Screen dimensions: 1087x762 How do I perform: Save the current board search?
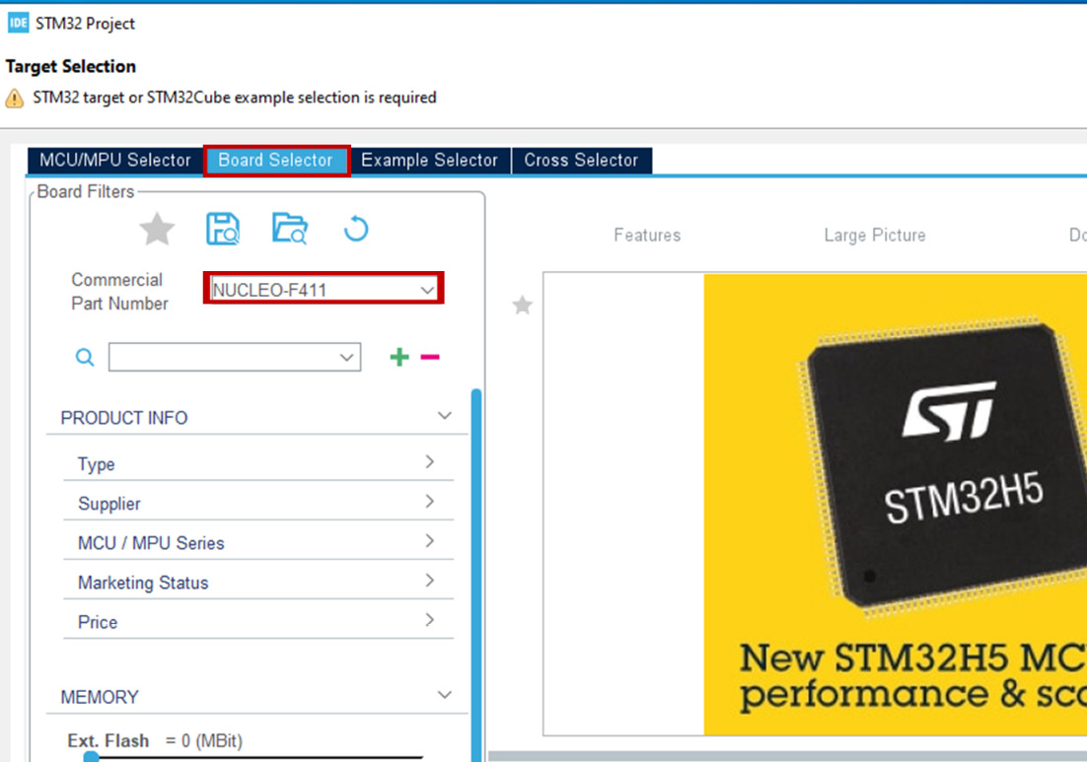coord(223,229)
